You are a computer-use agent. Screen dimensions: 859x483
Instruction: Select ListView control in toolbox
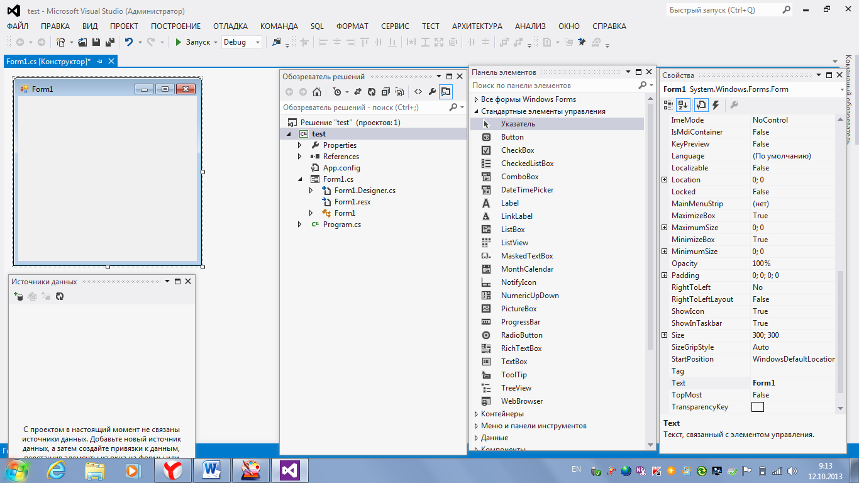coord(514,243)
